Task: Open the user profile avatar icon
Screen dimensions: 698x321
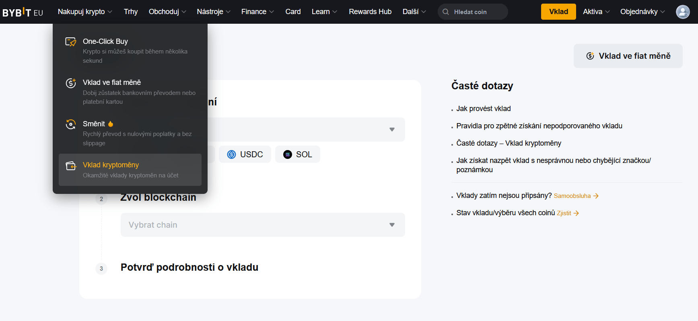Action: tap(682, 12)
